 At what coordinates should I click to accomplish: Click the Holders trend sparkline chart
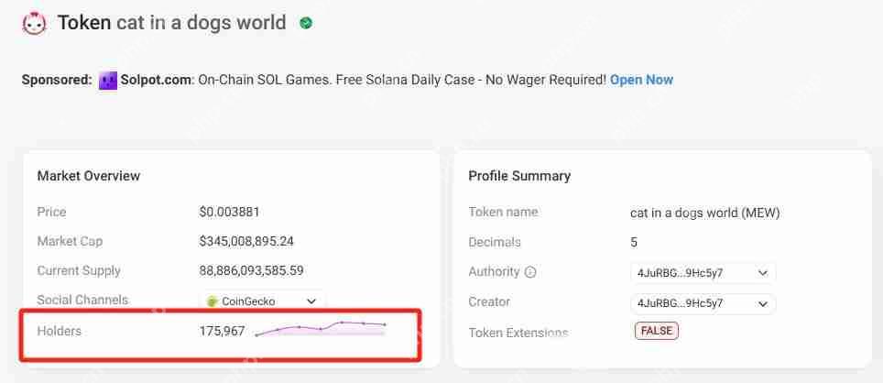(321, 328)
